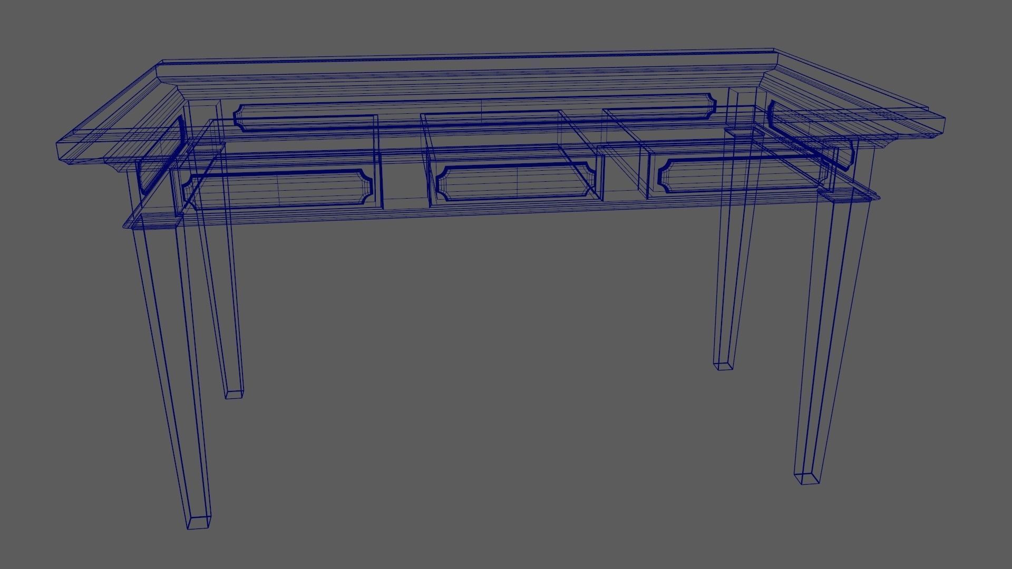1012x569 pixels.
Task: Pick the left drawer front panel
Action: (x=277, y=189)
